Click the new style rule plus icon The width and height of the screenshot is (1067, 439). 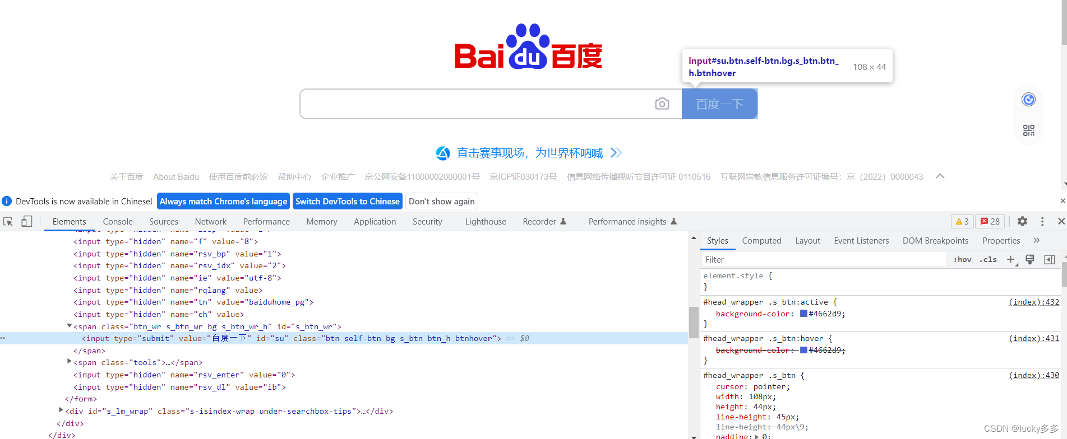(1011, 260)
